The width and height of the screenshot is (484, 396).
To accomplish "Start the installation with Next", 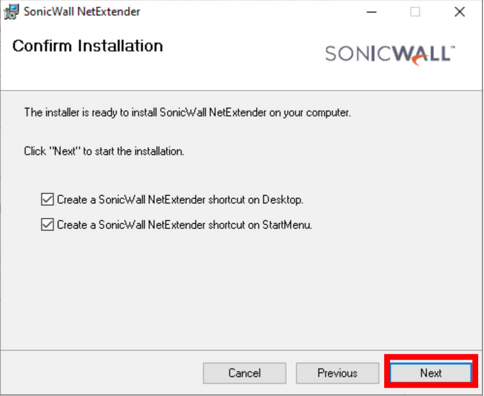I will pos(431,373).
